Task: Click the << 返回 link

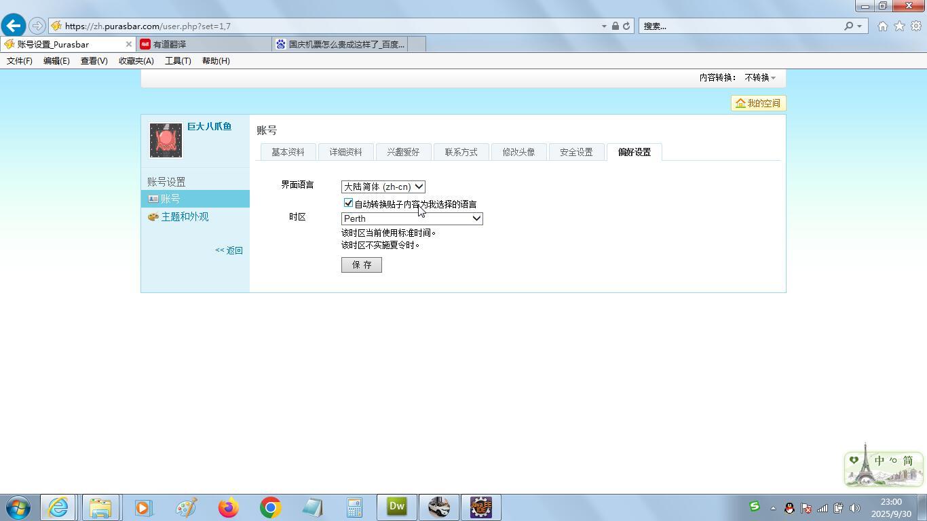Action: (x=229, y=250)
